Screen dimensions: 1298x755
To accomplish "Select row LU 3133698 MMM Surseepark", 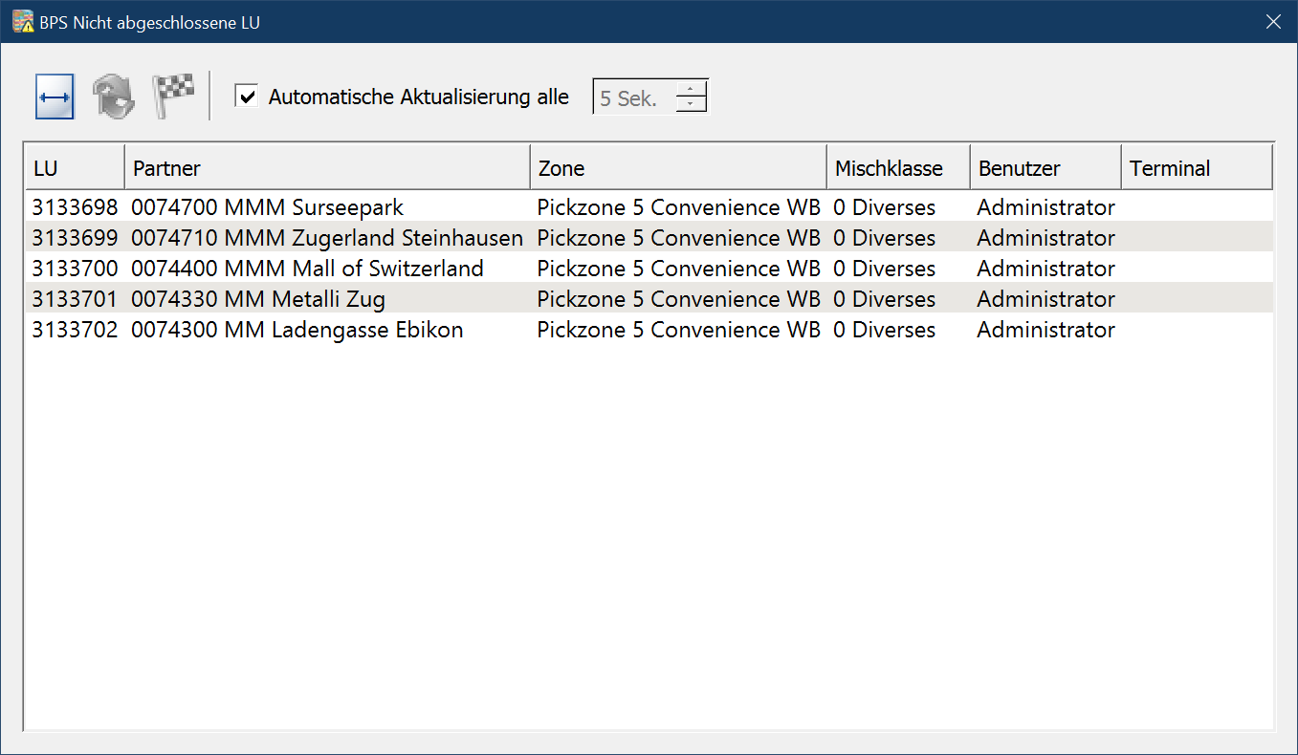I will [x=267, y=207].
